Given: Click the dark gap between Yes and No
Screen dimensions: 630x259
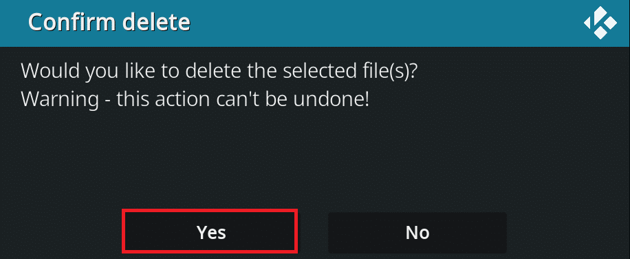Looking at the screenshot, I should 313,232.
